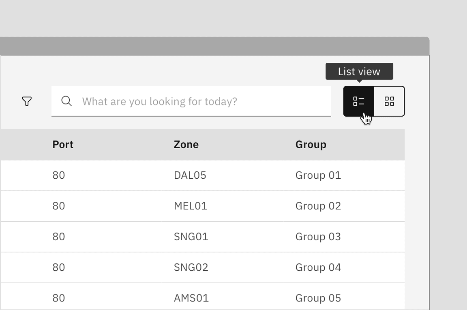
Task: Select the SNG02 zone cell
Action: (191, 267)
